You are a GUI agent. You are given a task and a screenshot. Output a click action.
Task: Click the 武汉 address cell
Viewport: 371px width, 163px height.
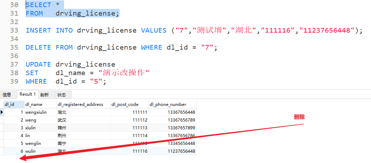(x=84, y=120)
